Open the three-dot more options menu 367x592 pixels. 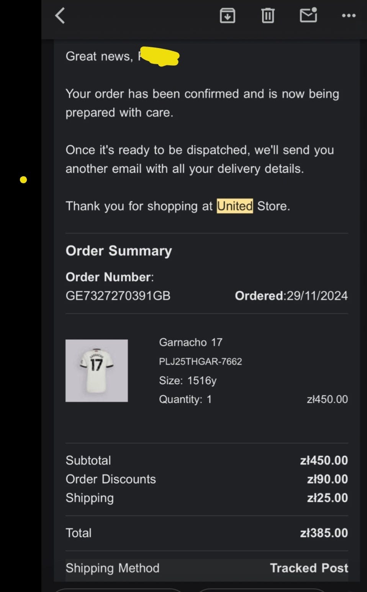349,16
